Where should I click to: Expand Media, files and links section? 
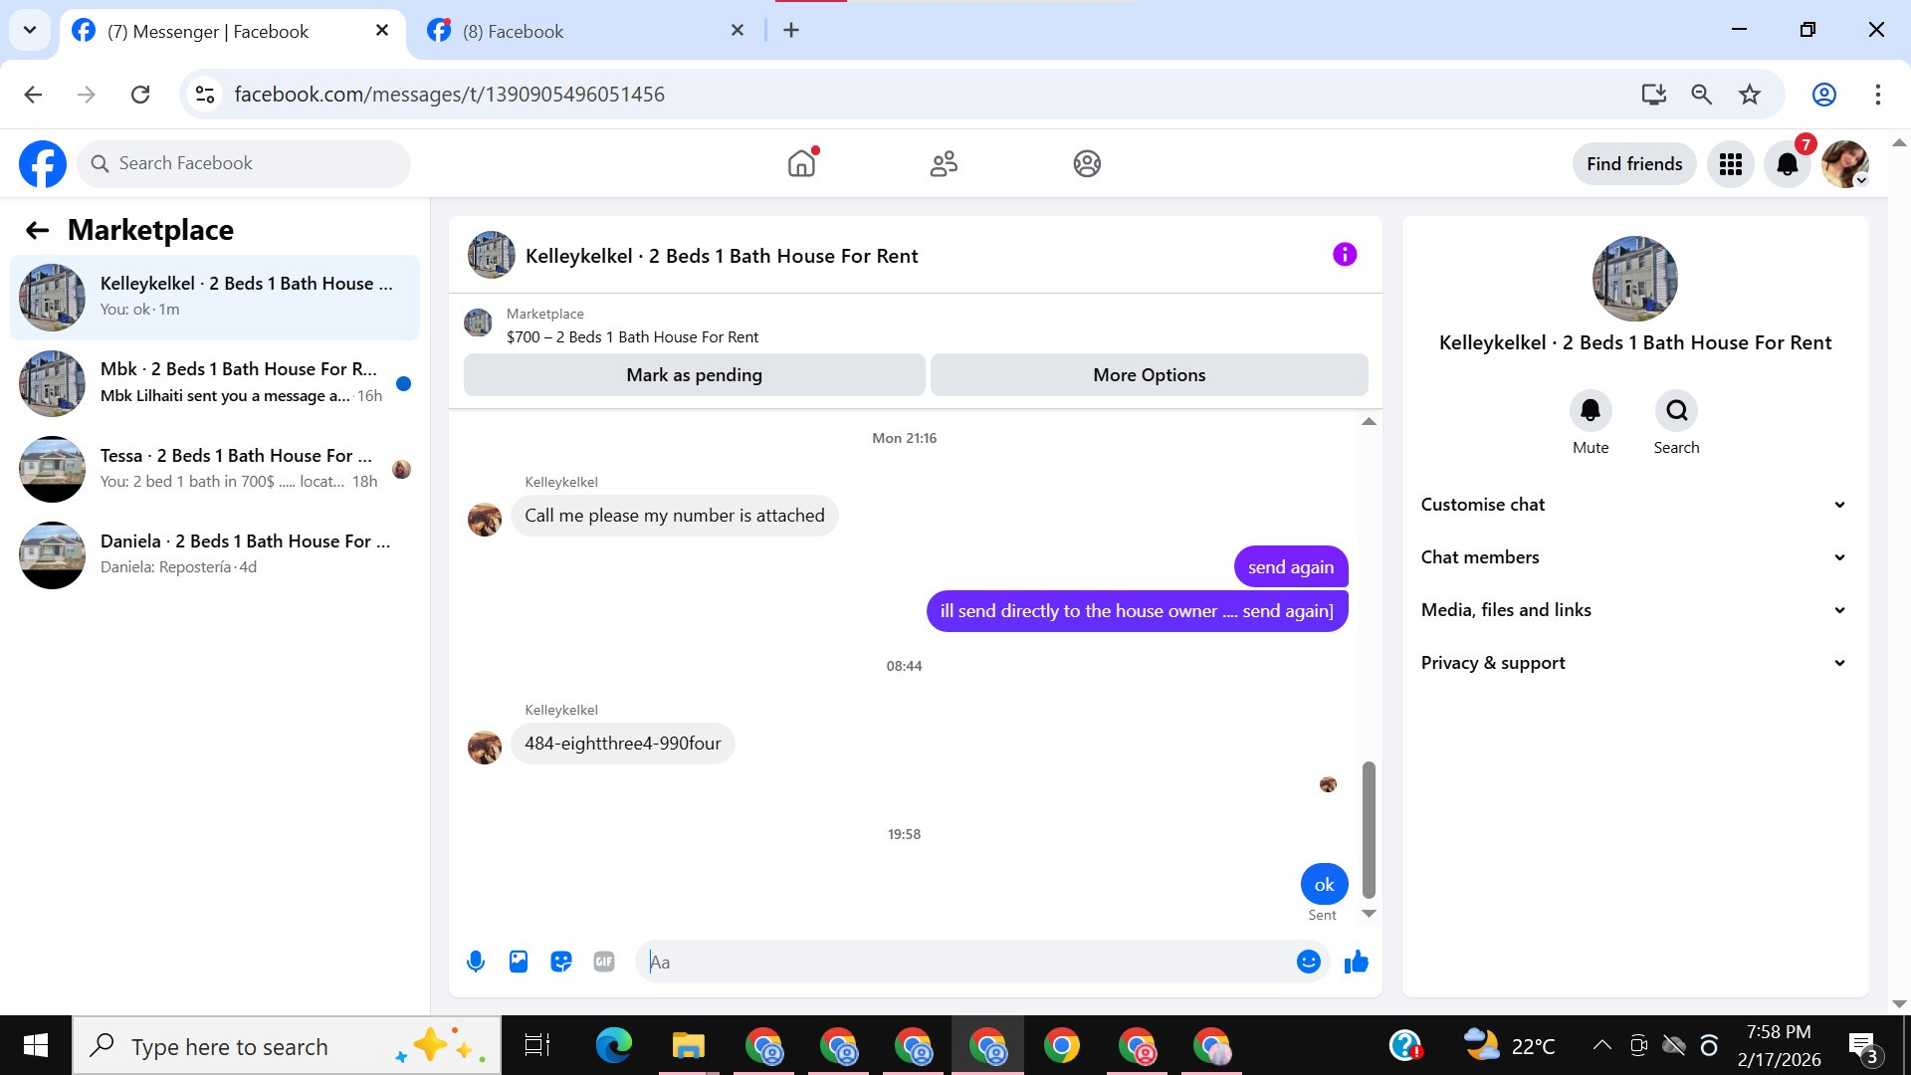pos(1634,610)
